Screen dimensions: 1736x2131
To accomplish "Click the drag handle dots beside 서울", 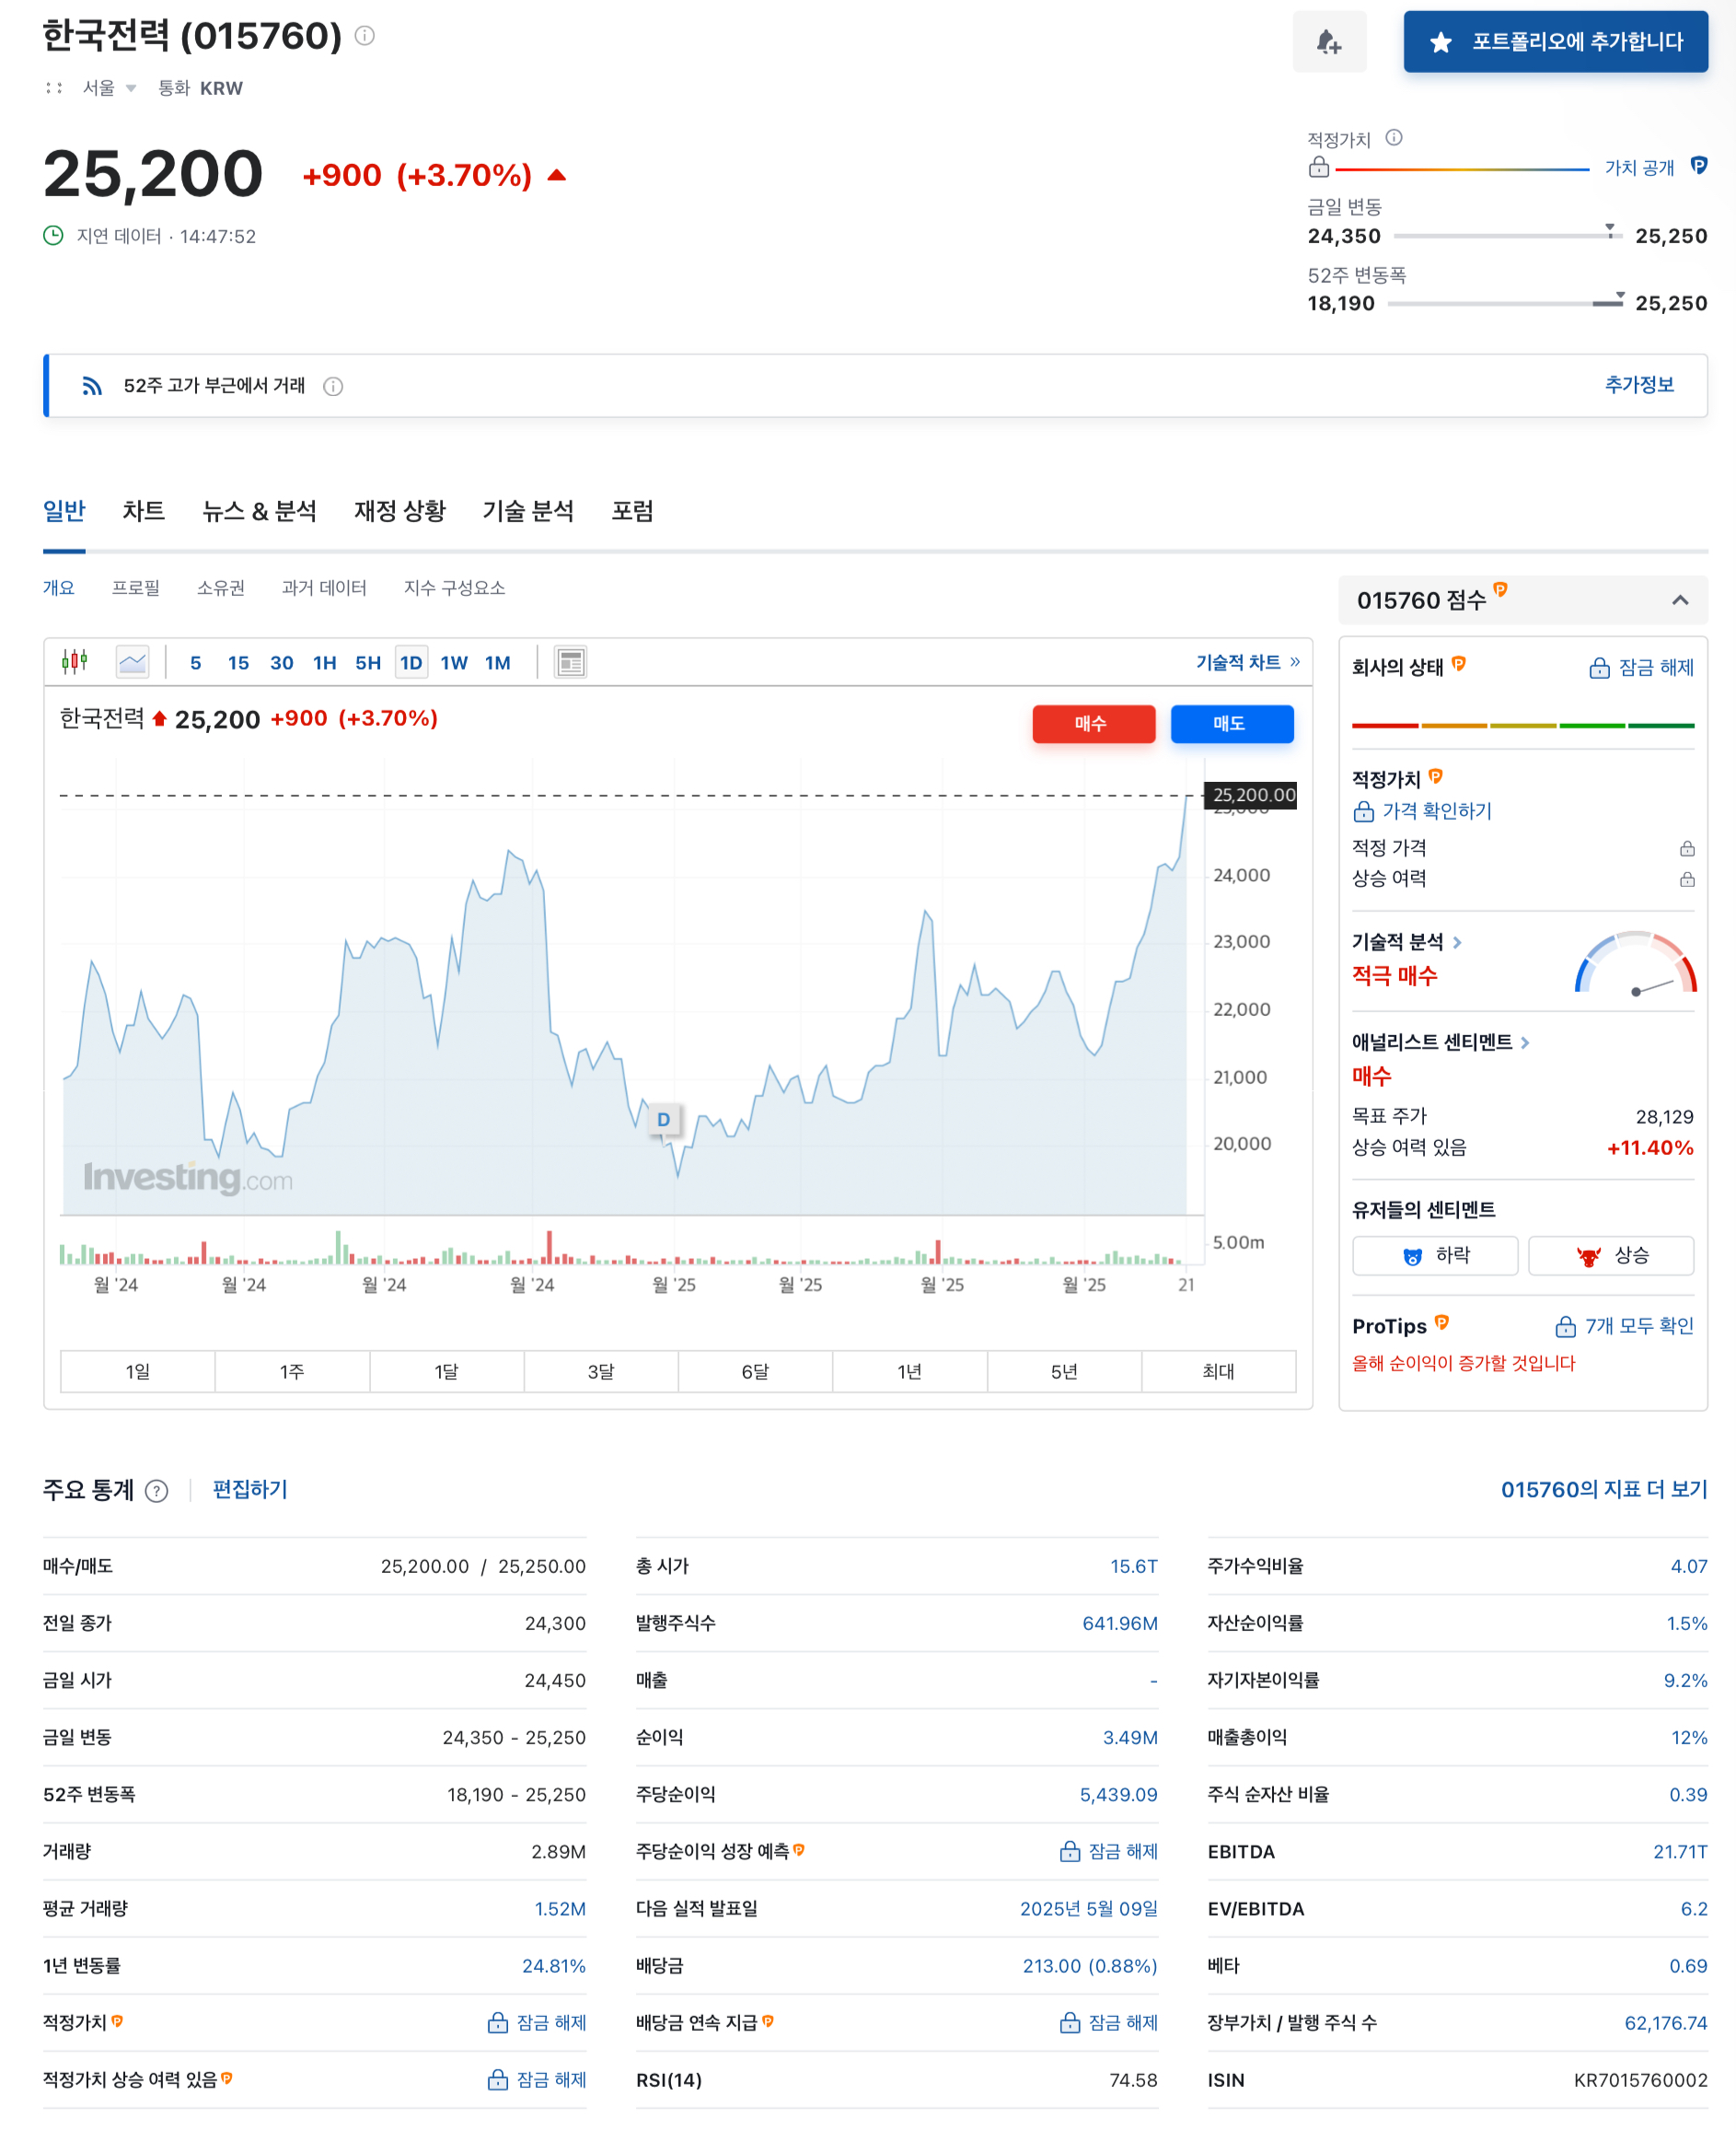I will tap(54, 88).
